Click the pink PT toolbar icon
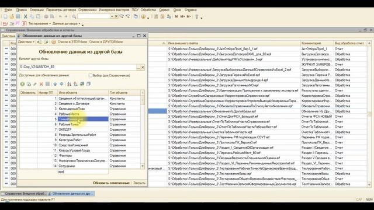374x210 pixels. 18,23
